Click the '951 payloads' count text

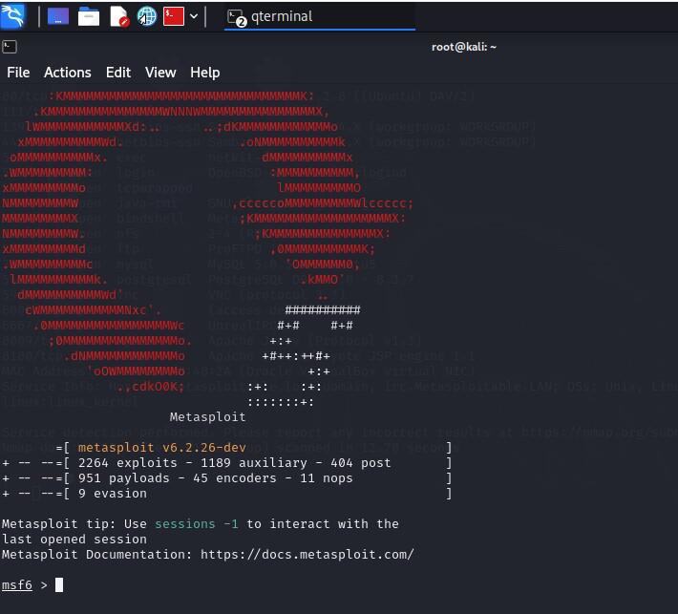pos(124,478)
